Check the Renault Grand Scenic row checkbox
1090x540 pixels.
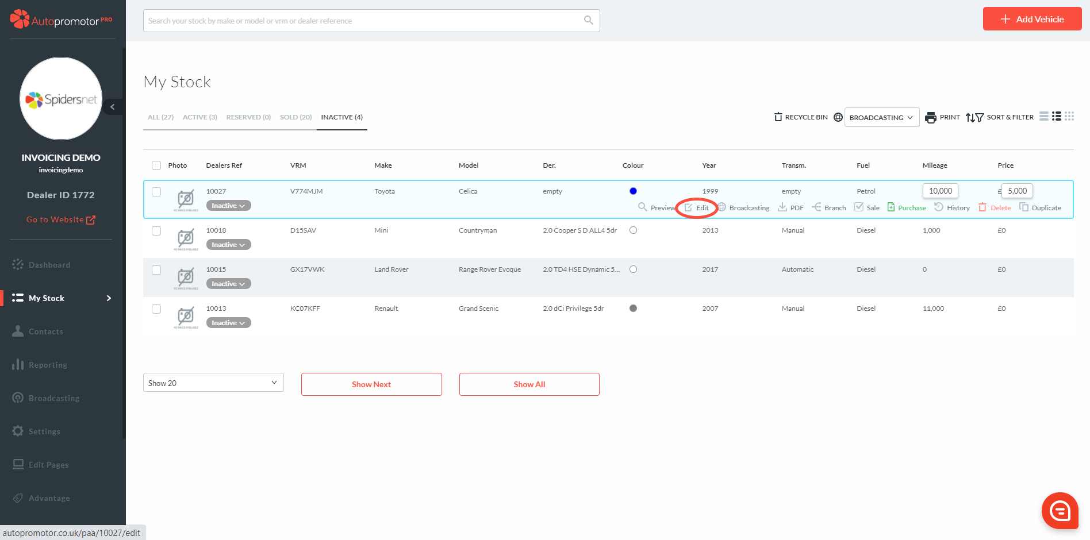click(x=156, y=309)
